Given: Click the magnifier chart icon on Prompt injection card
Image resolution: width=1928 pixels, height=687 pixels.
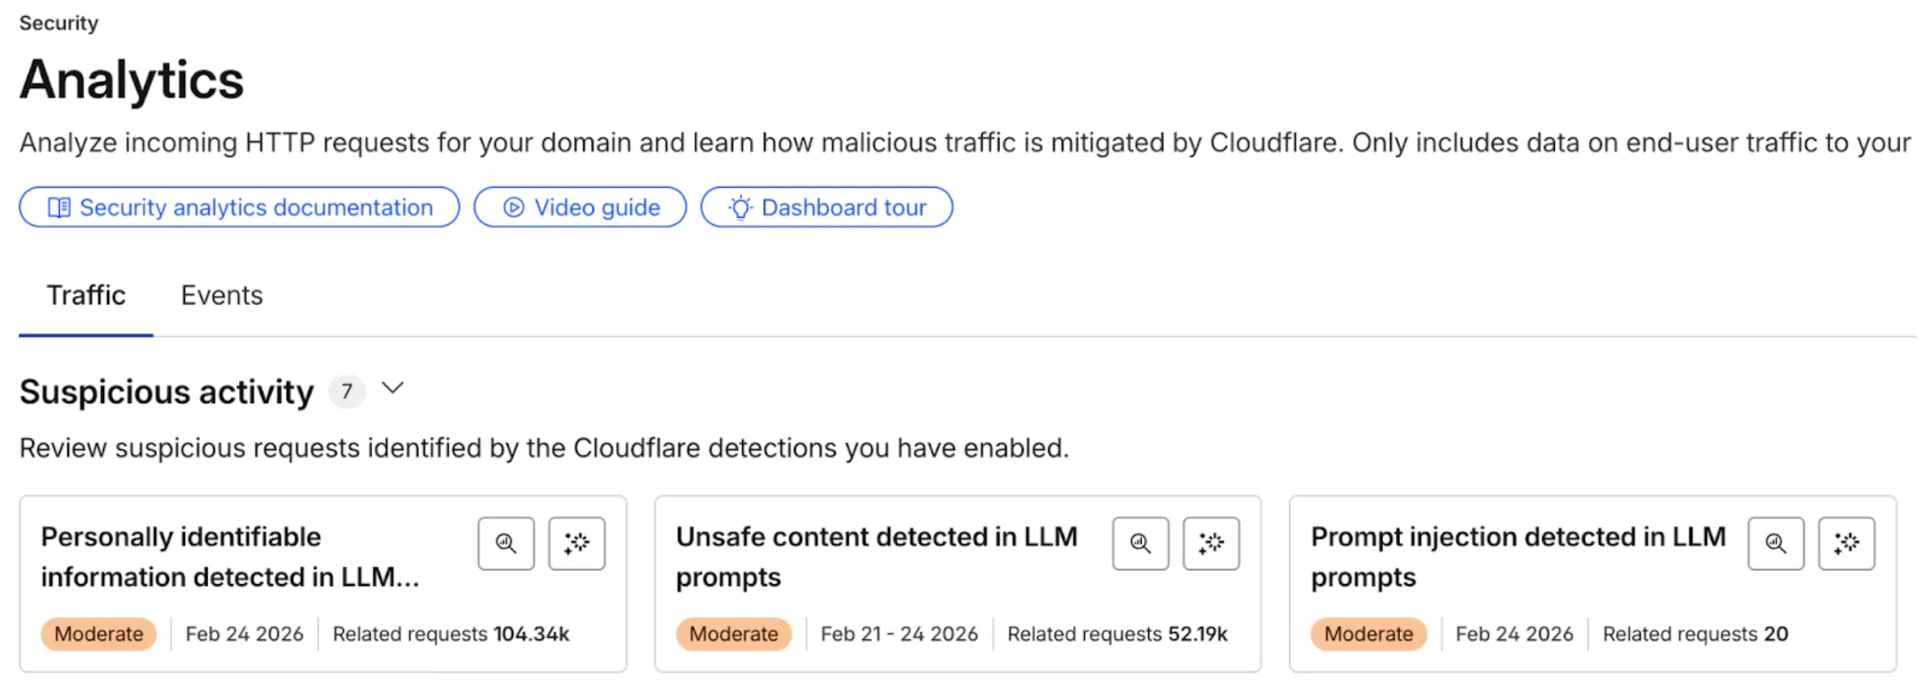Looking at the screenshot, I should [1775, 543].
